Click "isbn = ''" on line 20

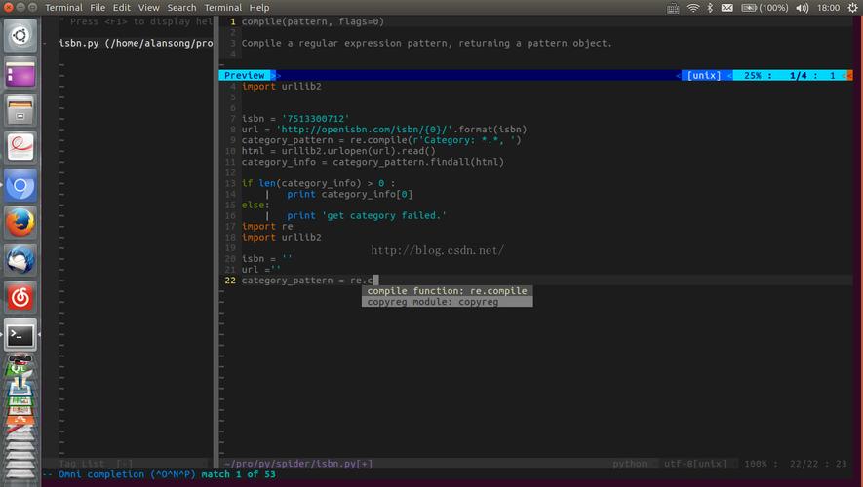(267, 258)
